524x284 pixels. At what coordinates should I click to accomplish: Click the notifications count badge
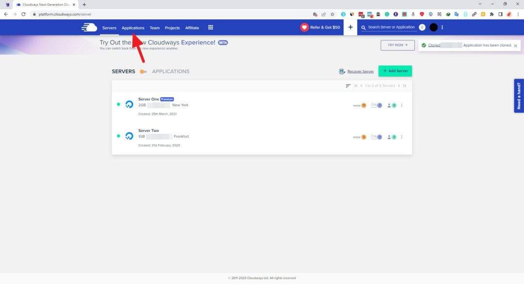pos(422,28)
